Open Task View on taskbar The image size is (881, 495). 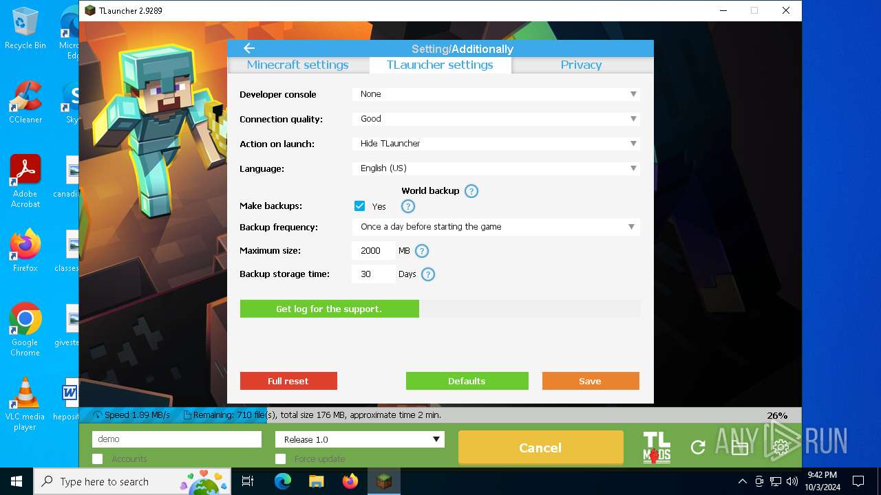tap(248, 481)
